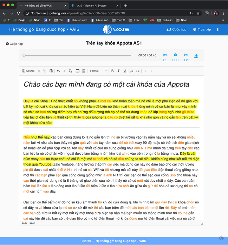The image size is (228, 245).
Task: Open the blue header three-dot menu
Action: coord(218,29)
